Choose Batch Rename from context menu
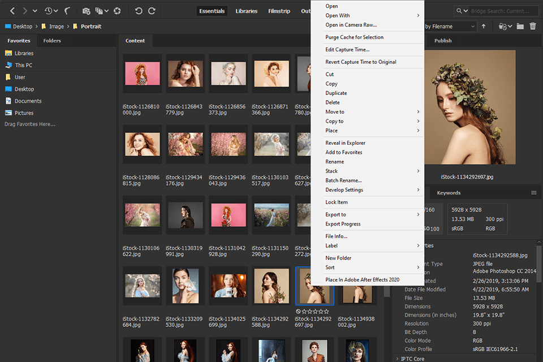The image size is (543, 362). pyautogui.click(x=343, y=180)
